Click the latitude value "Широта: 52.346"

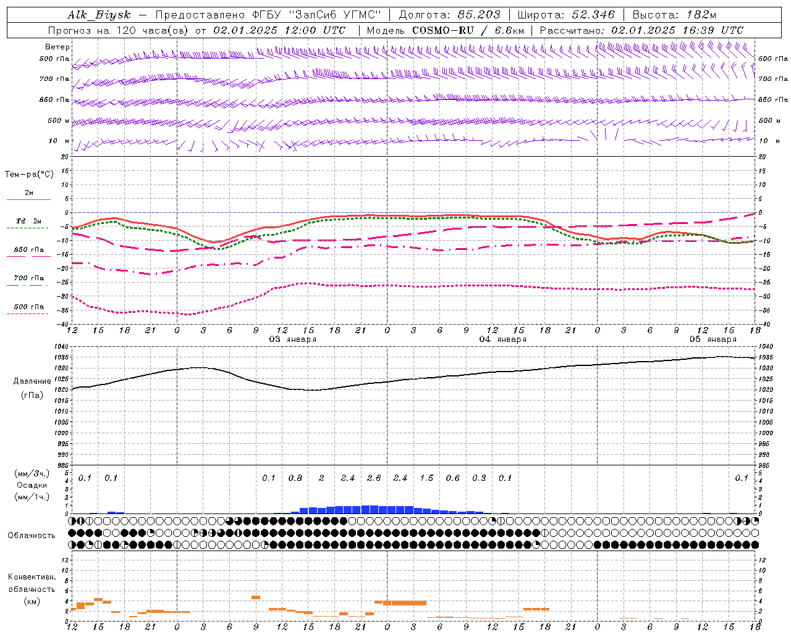566,15
